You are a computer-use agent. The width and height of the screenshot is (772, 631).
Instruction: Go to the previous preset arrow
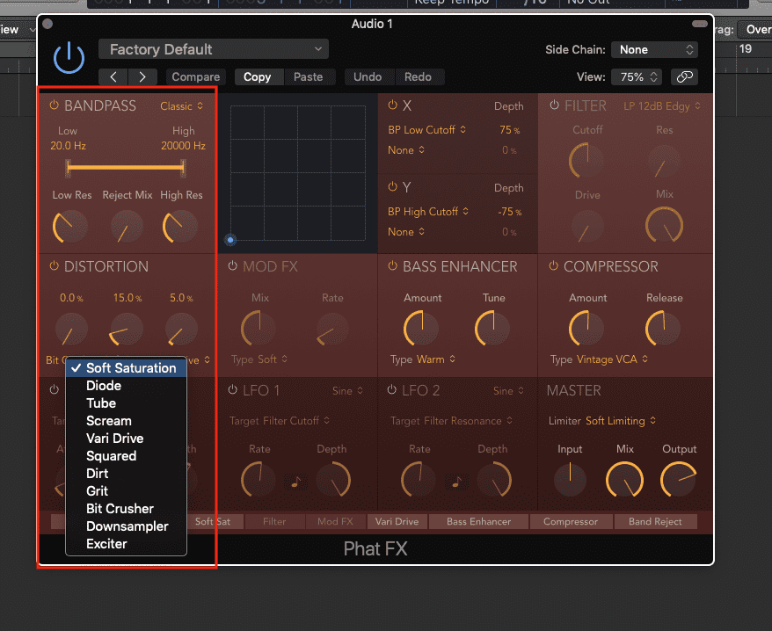[113, 77]
